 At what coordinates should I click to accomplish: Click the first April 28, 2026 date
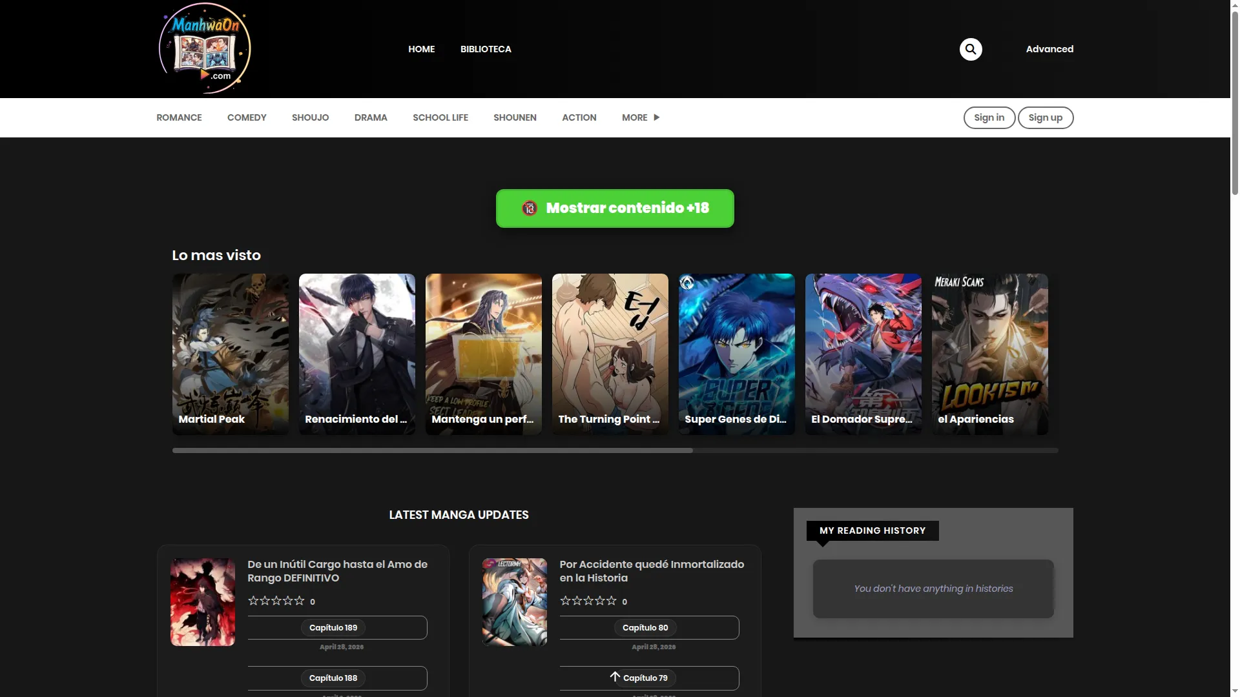click(342, 647)
